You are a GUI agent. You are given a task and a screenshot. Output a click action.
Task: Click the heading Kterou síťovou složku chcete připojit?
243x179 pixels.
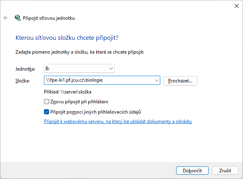pyautogui.click(x=67, y=38)
